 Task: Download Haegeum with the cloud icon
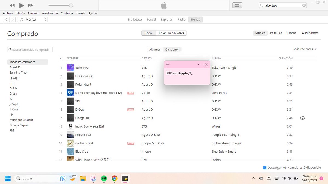(302, 118)
